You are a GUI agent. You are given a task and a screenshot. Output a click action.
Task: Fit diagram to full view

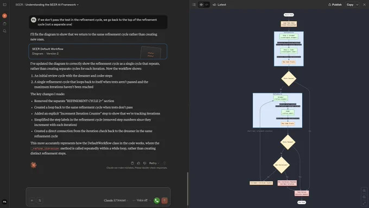[x=364, y=203]
